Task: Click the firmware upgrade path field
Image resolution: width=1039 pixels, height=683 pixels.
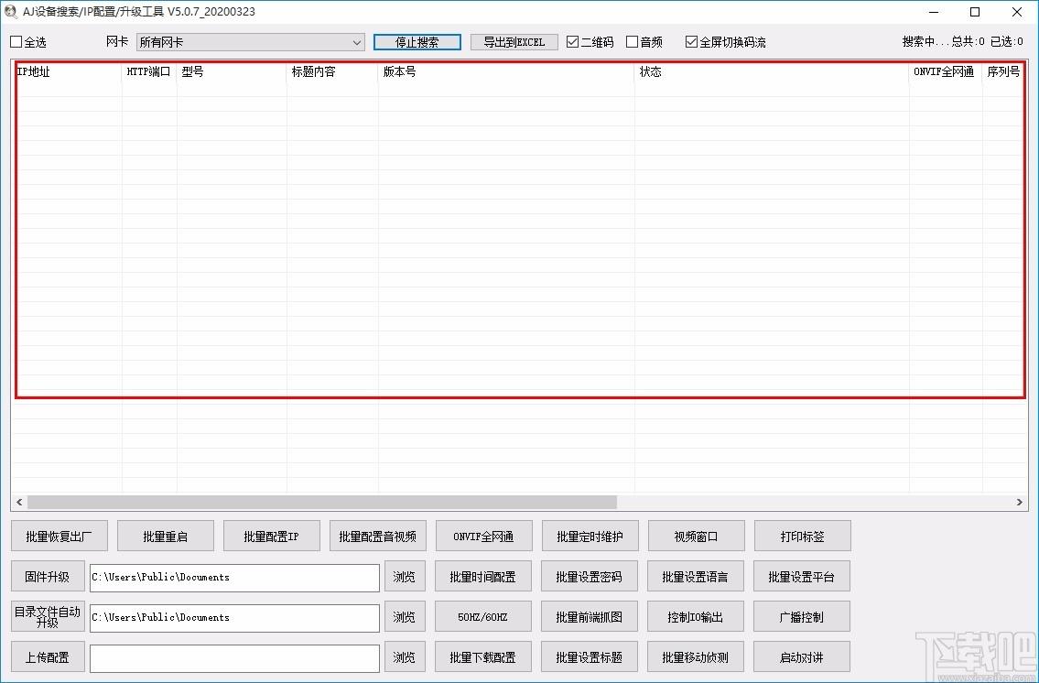Action: (234, 577)
